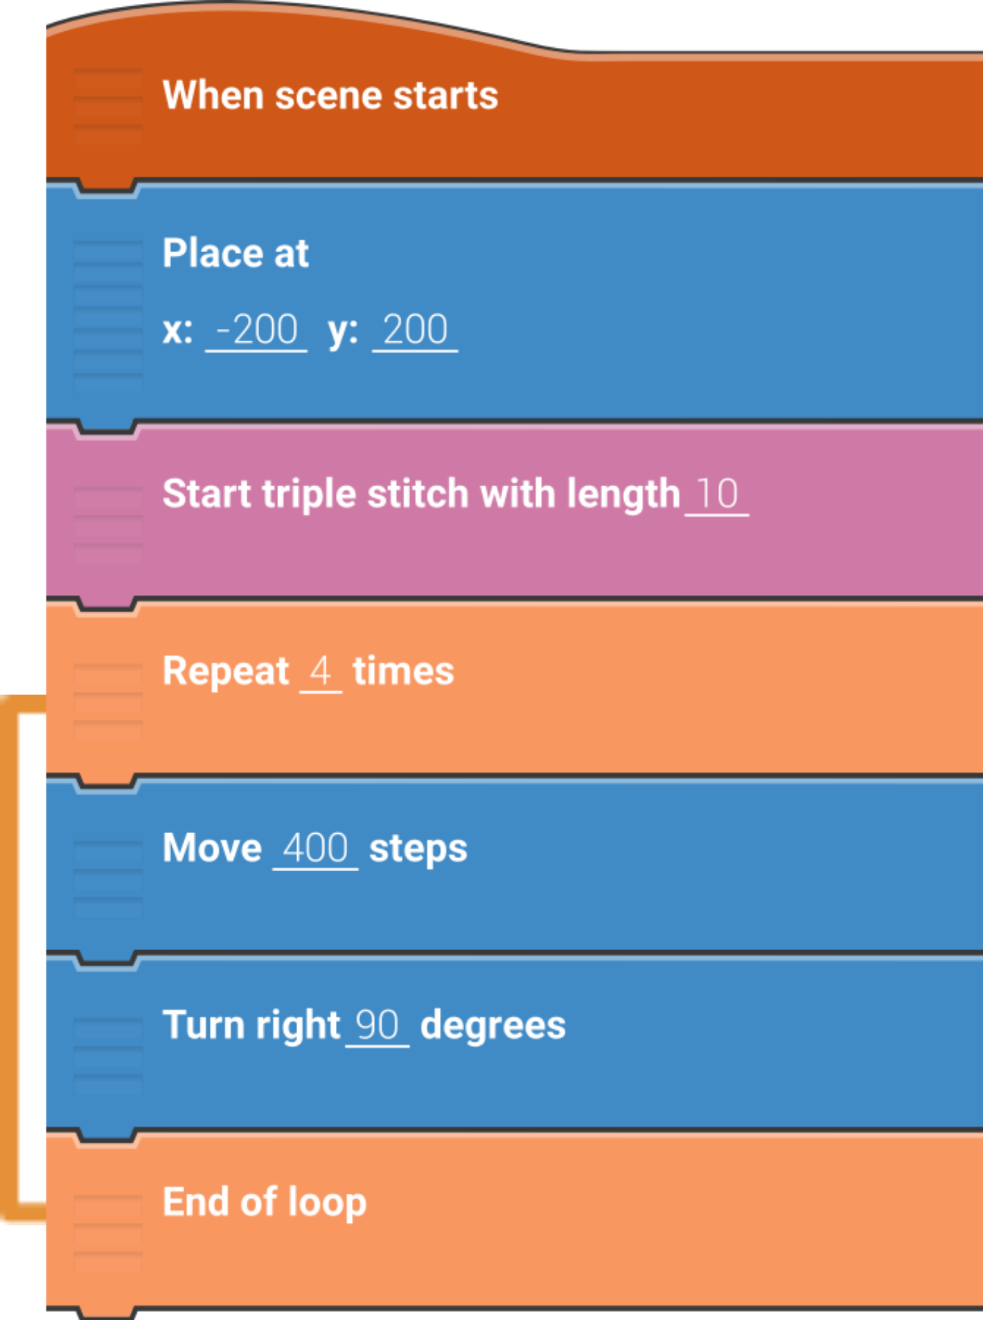Edit the x value -200 field
This screenshot has height=1320, width=983.
coord(256,330)
